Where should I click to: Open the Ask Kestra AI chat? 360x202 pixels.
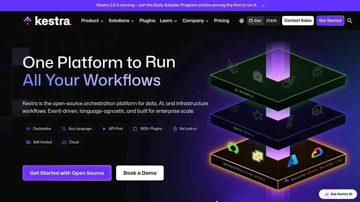click(338, 194)
